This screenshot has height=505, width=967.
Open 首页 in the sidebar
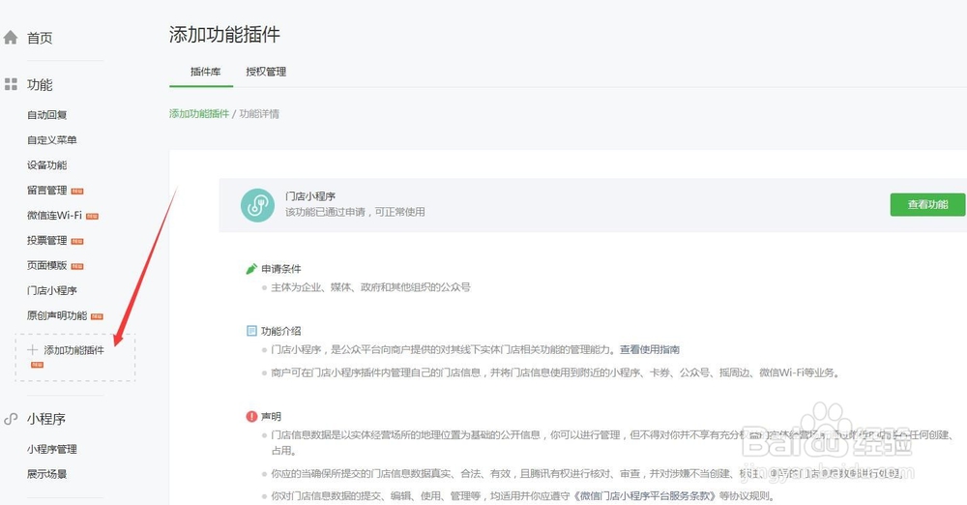pyautogui.click(x=40, y=39)
